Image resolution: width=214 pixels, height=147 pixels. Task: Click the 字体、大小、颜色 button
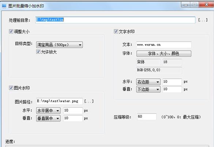(x=164, y=54)
